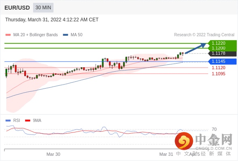This screenshot has width=238, height=161.
Task: Click the EUR/USD pair title
Action: 17,8
